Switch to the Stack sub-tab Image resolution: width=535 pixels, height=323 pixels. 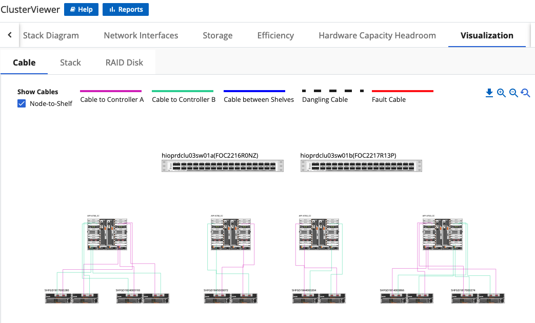pyautogui.click(x=70, y=62)
